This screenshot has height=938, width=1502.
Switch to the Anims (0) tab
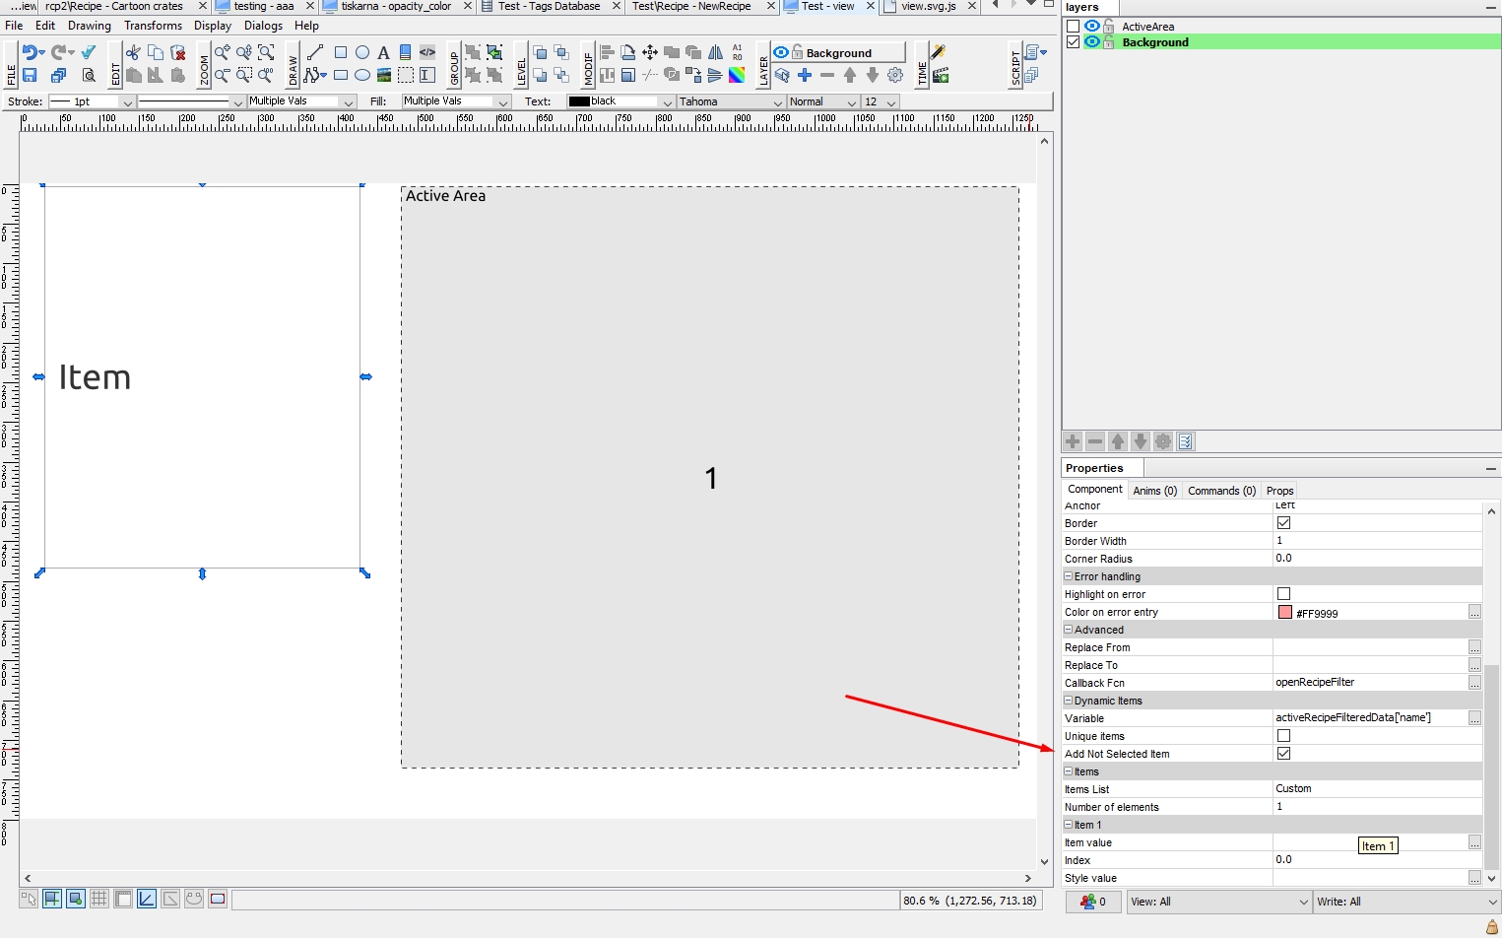(x=1154, y=491)
